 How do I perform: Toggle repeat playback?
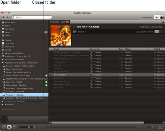point(153,127)
